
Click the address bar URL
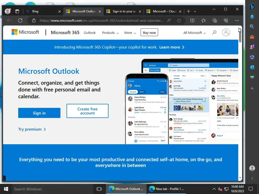(101, 20)
